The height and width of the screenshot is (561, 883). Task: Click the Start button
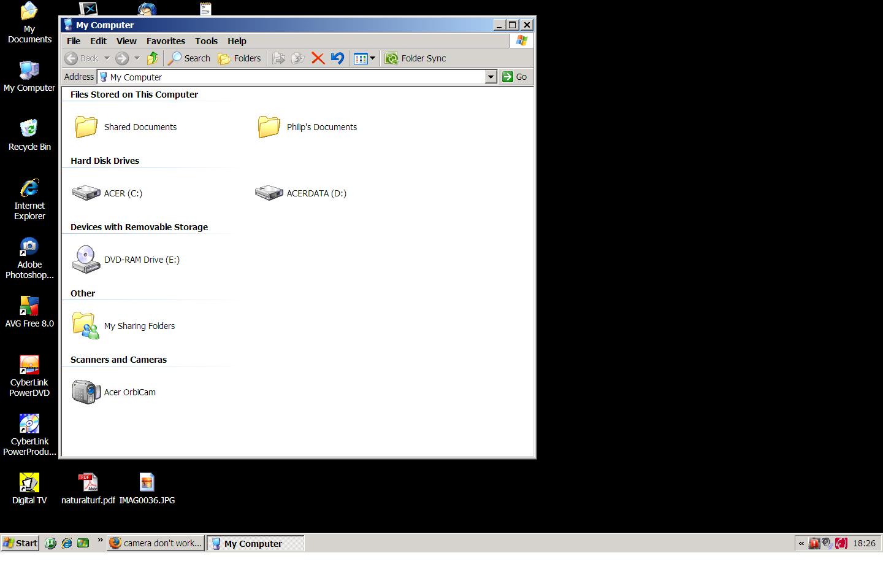(20, 543)
